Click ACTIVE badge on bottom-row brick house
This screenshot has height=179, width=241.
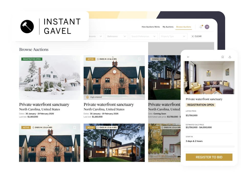click(x=26, y=127)
